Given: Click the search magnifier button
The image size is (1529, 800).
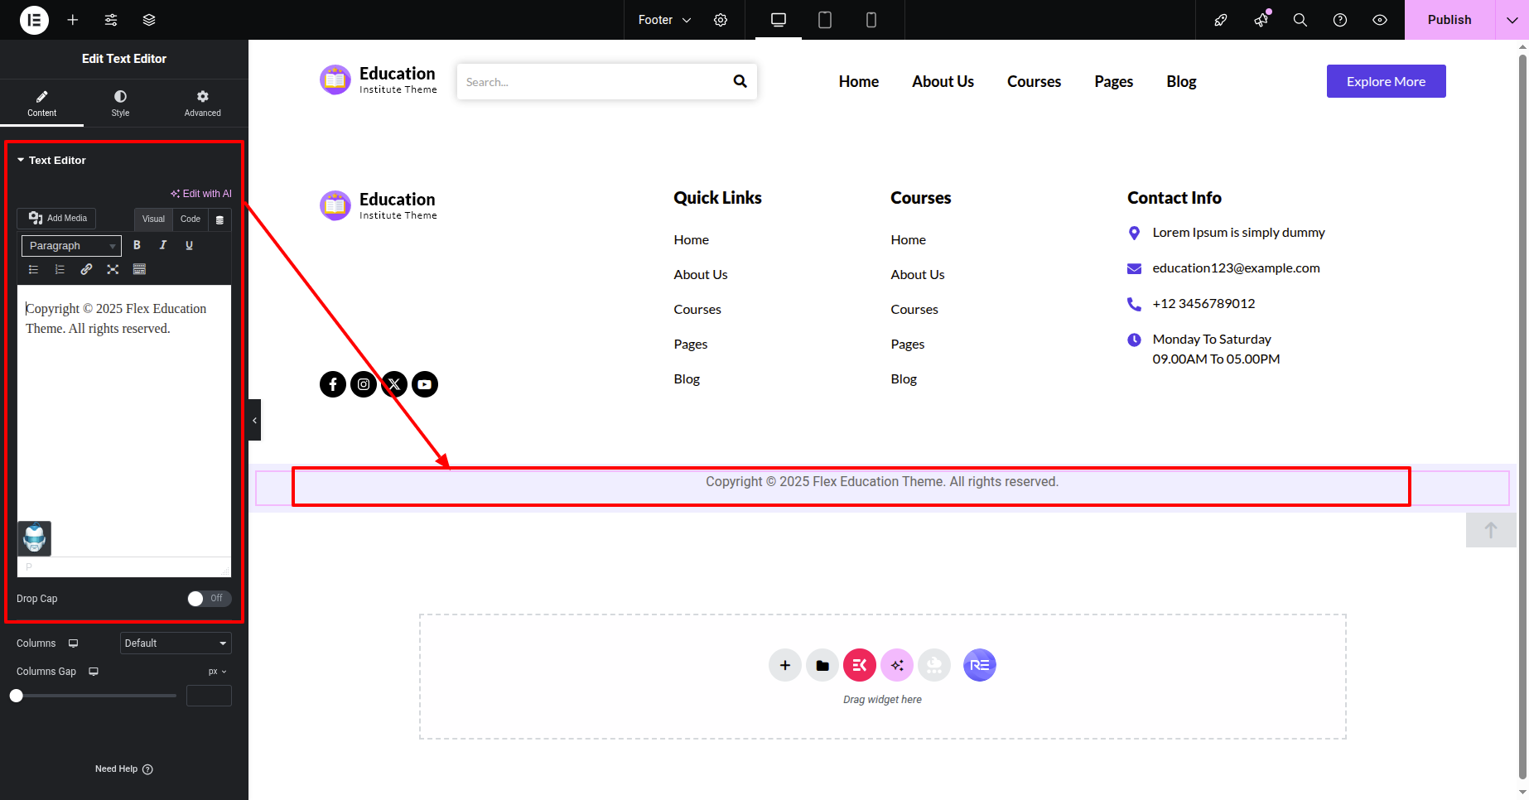Looking at the screenshot, I should [740, 81].
